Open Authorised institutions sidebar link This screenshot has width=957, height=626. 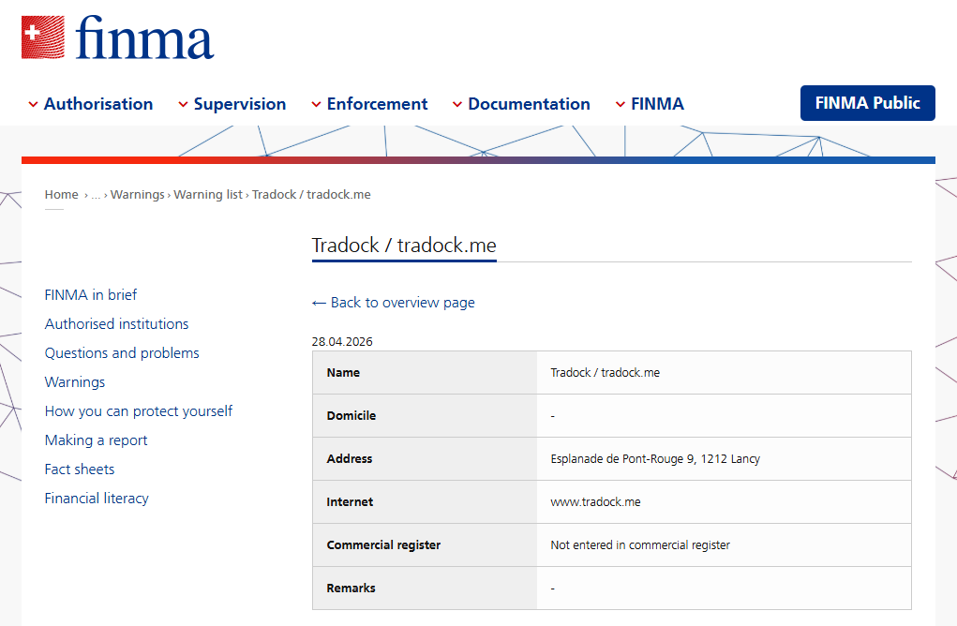pos(116,324)
